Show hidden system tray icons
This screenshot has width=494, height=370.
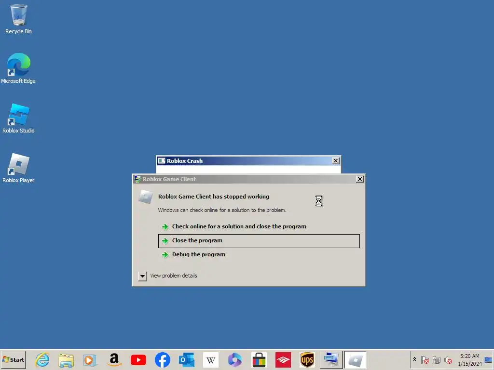coord(414,359)
